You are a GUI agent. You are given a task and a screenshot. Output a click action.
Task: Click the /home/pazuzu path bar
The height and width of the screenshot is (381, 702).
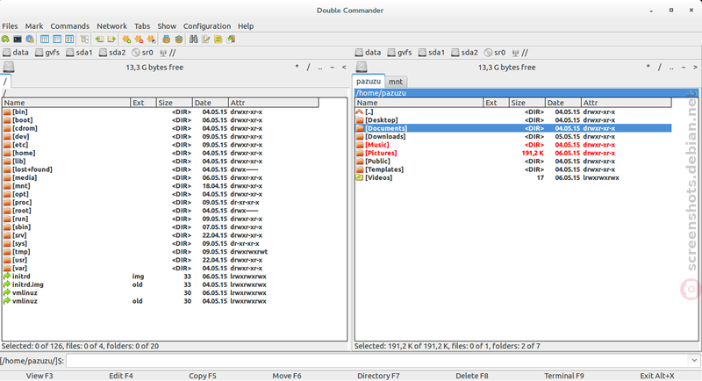526,93
